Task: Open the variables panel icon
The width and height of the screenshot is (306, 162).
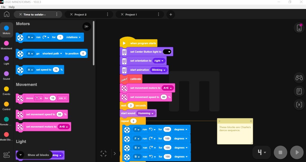Action: 299,104
